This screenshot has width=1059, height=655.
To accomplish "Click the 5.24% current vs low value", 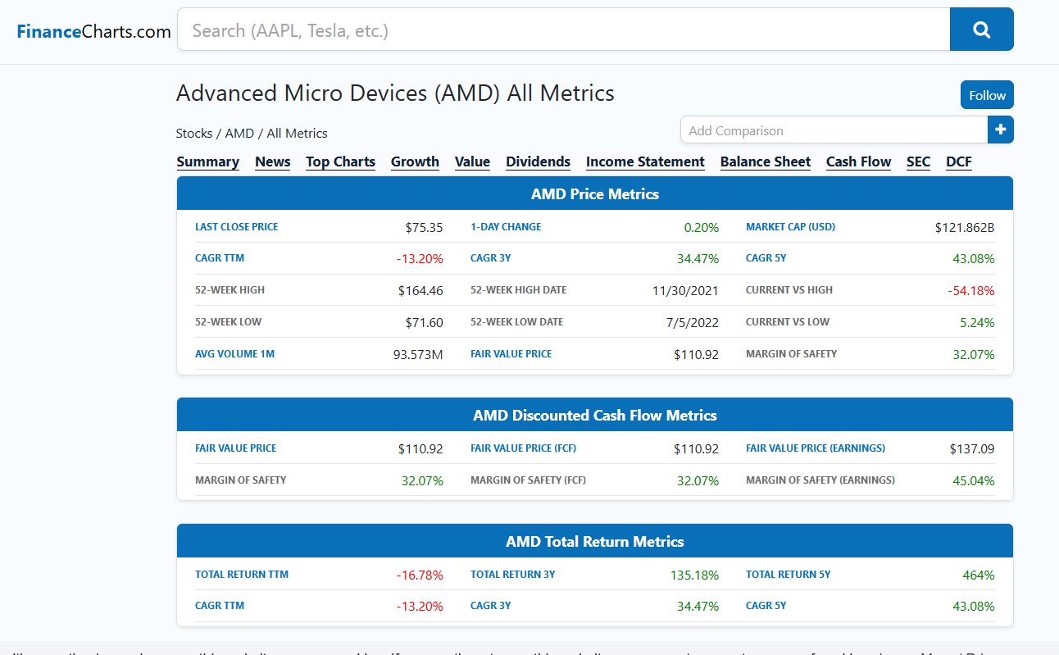I will pyautogui.click(x=977, y=322).
